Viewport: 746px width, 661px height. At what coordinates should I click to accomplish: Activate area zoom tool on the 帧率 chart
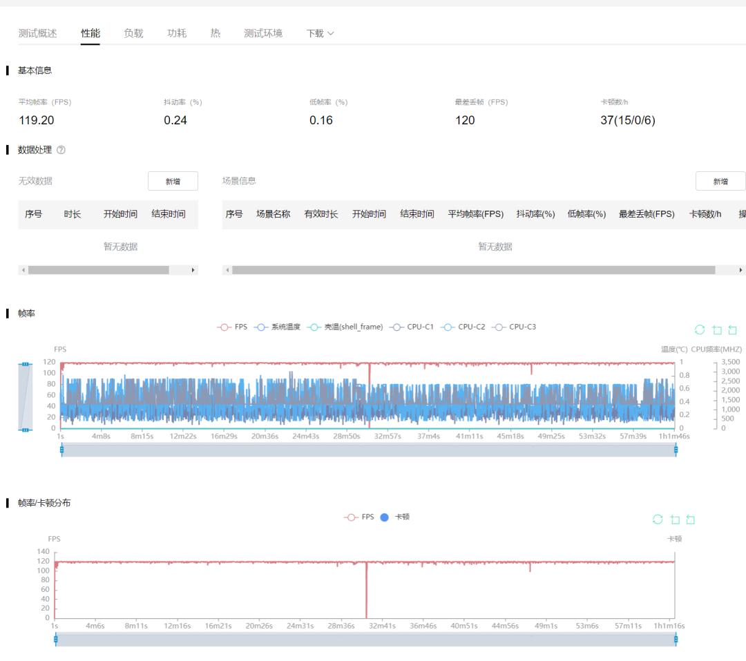click(717, 330)
